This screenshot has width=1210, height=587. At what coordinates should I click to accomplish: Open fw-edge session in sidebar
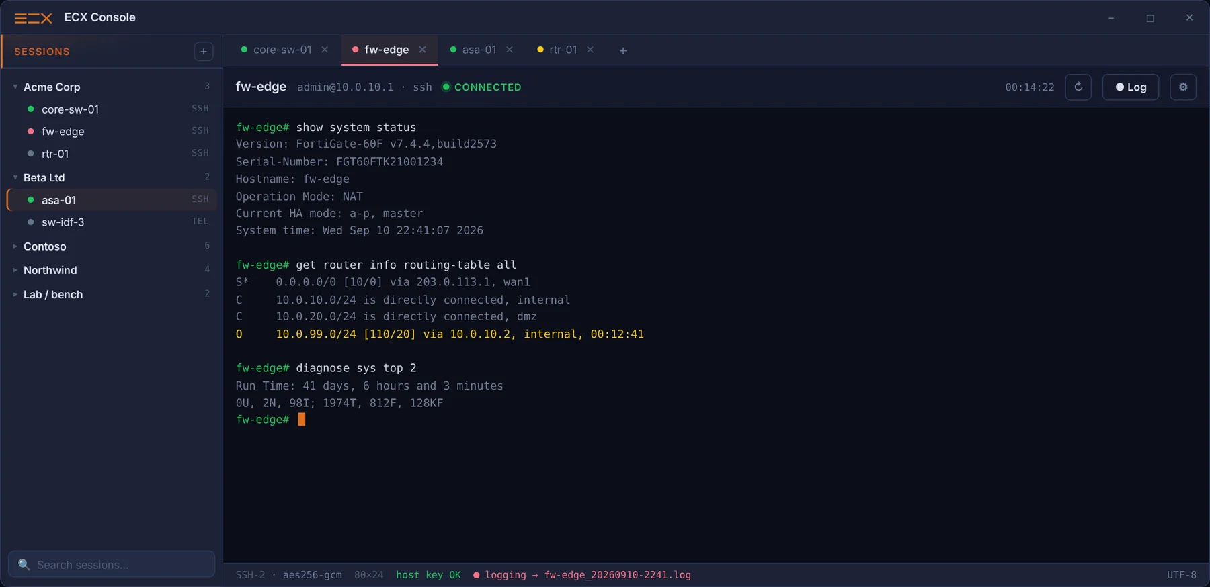(x=112, y=131)
